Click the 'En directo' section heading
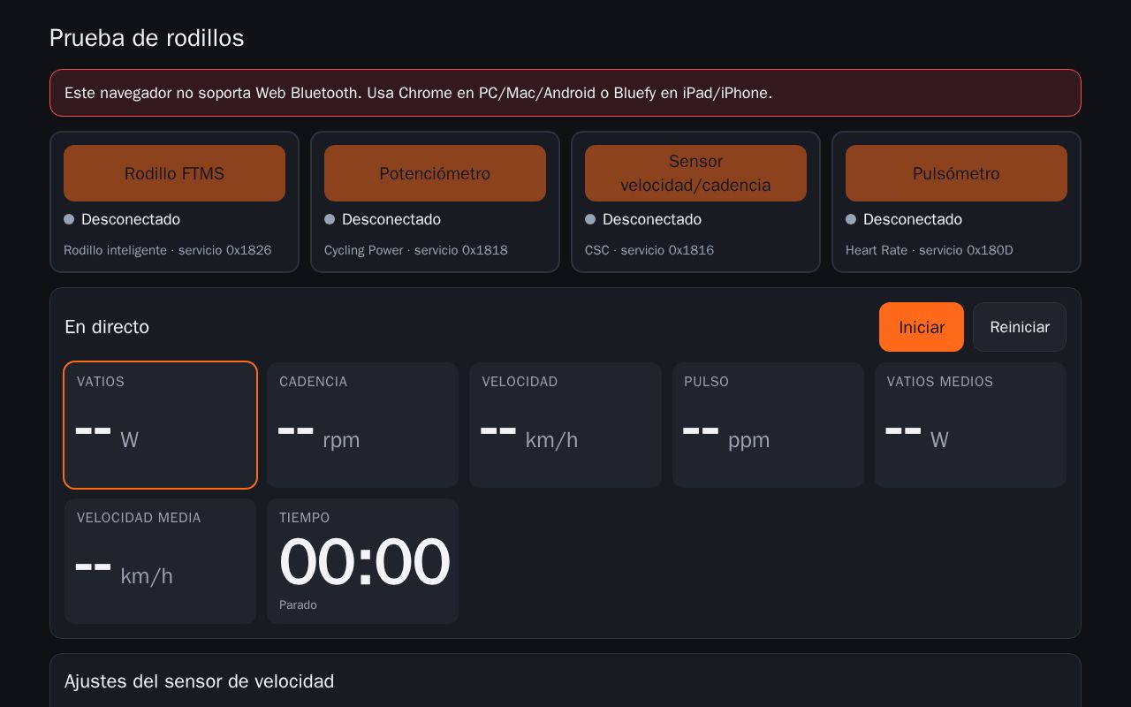Viewport: 1131px width, 707px height. point(107,327)
